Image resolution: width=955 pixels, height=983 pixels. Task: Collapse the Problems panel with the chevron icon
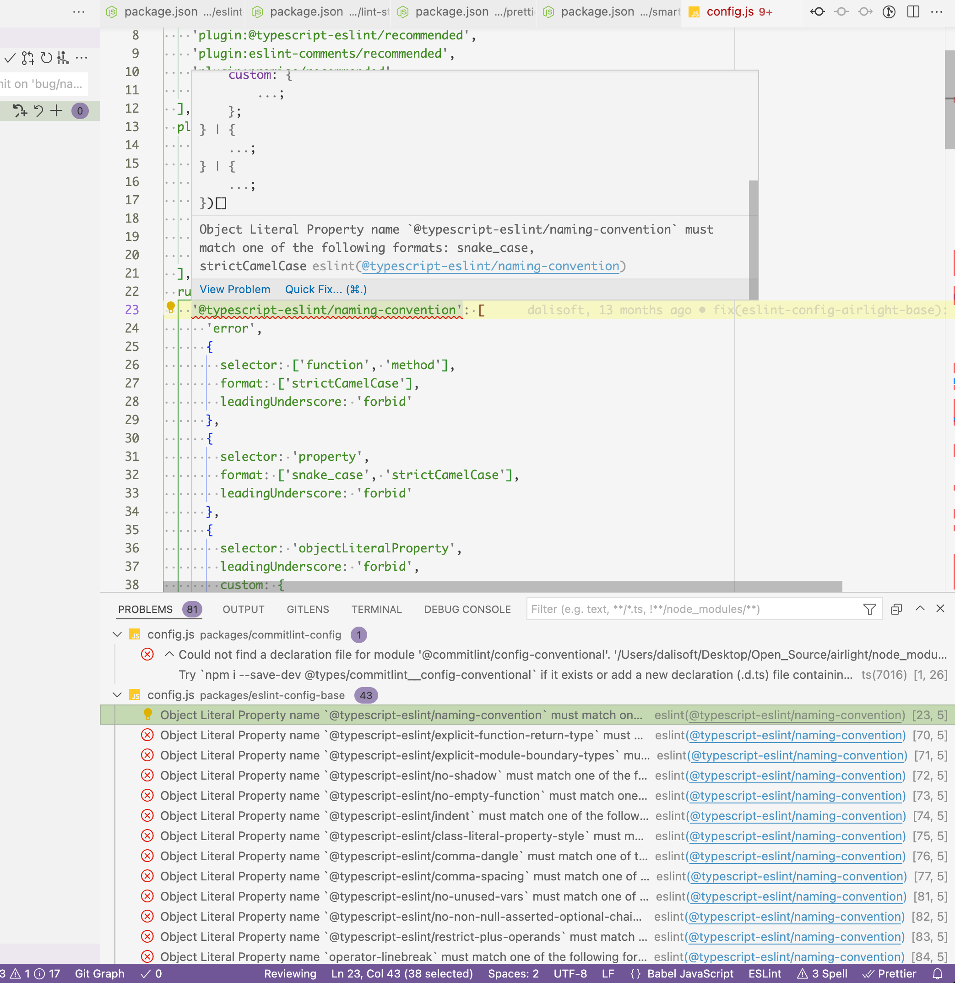920,608
